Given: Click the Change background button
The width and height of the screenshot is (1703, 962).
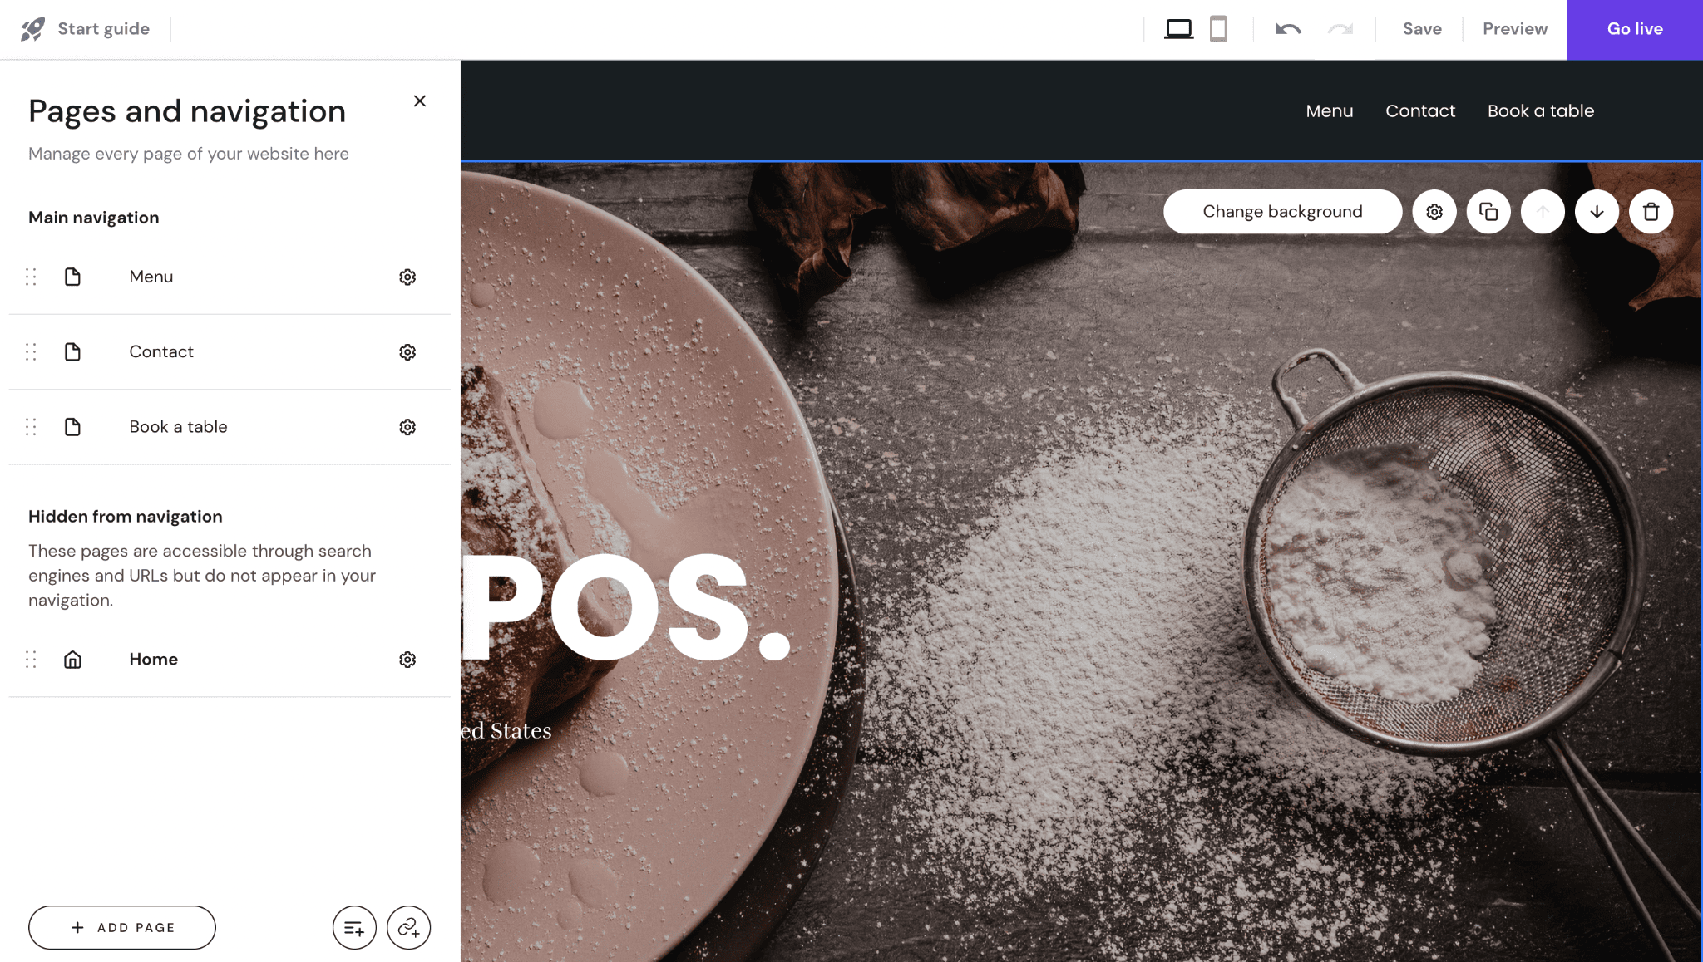Looking at the screenshot, I should (x=1283, y=212).
